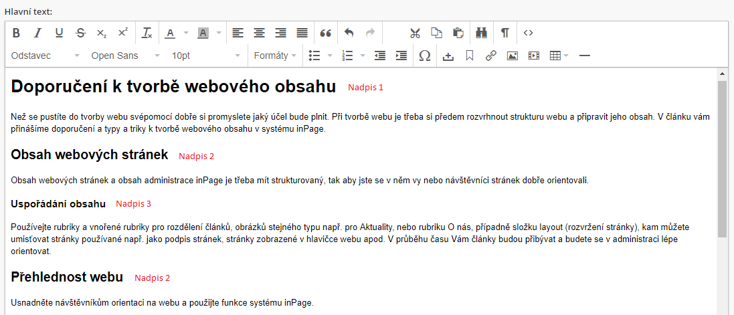Toggle underline formatting
The image size is (734, 315).
[59, 33]
